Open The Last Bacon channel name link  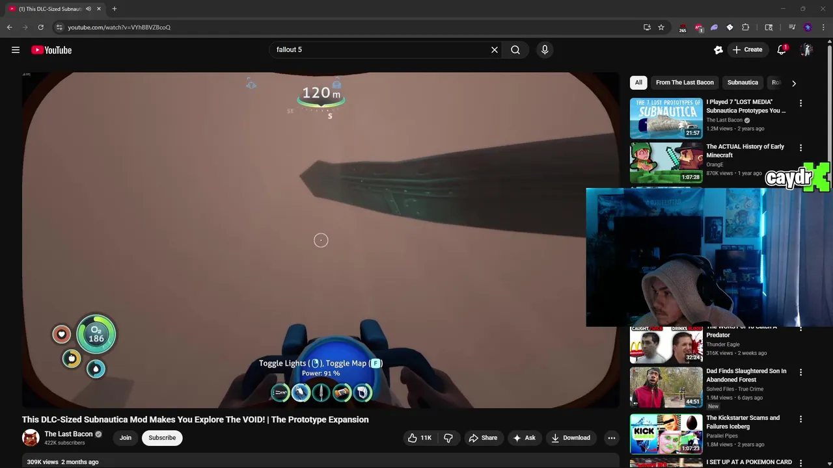click(x=68, y=434)
